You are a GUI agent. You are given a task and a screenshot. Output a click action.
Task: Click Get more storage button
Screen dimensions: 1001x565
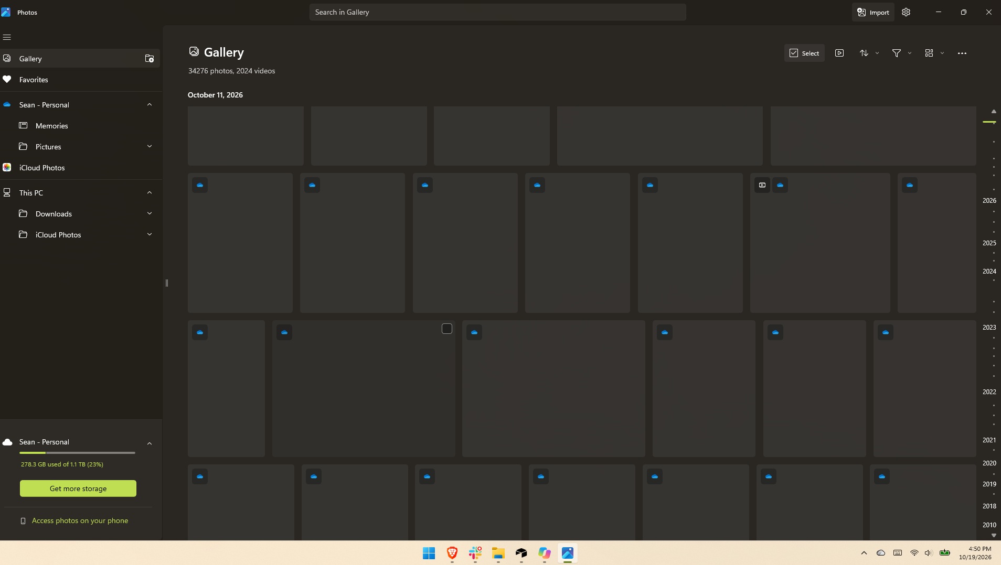pyautogui.click(x=78, y=488)
